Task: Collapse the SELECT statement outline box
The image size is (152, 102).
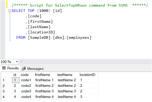Action: pos(10,11)
